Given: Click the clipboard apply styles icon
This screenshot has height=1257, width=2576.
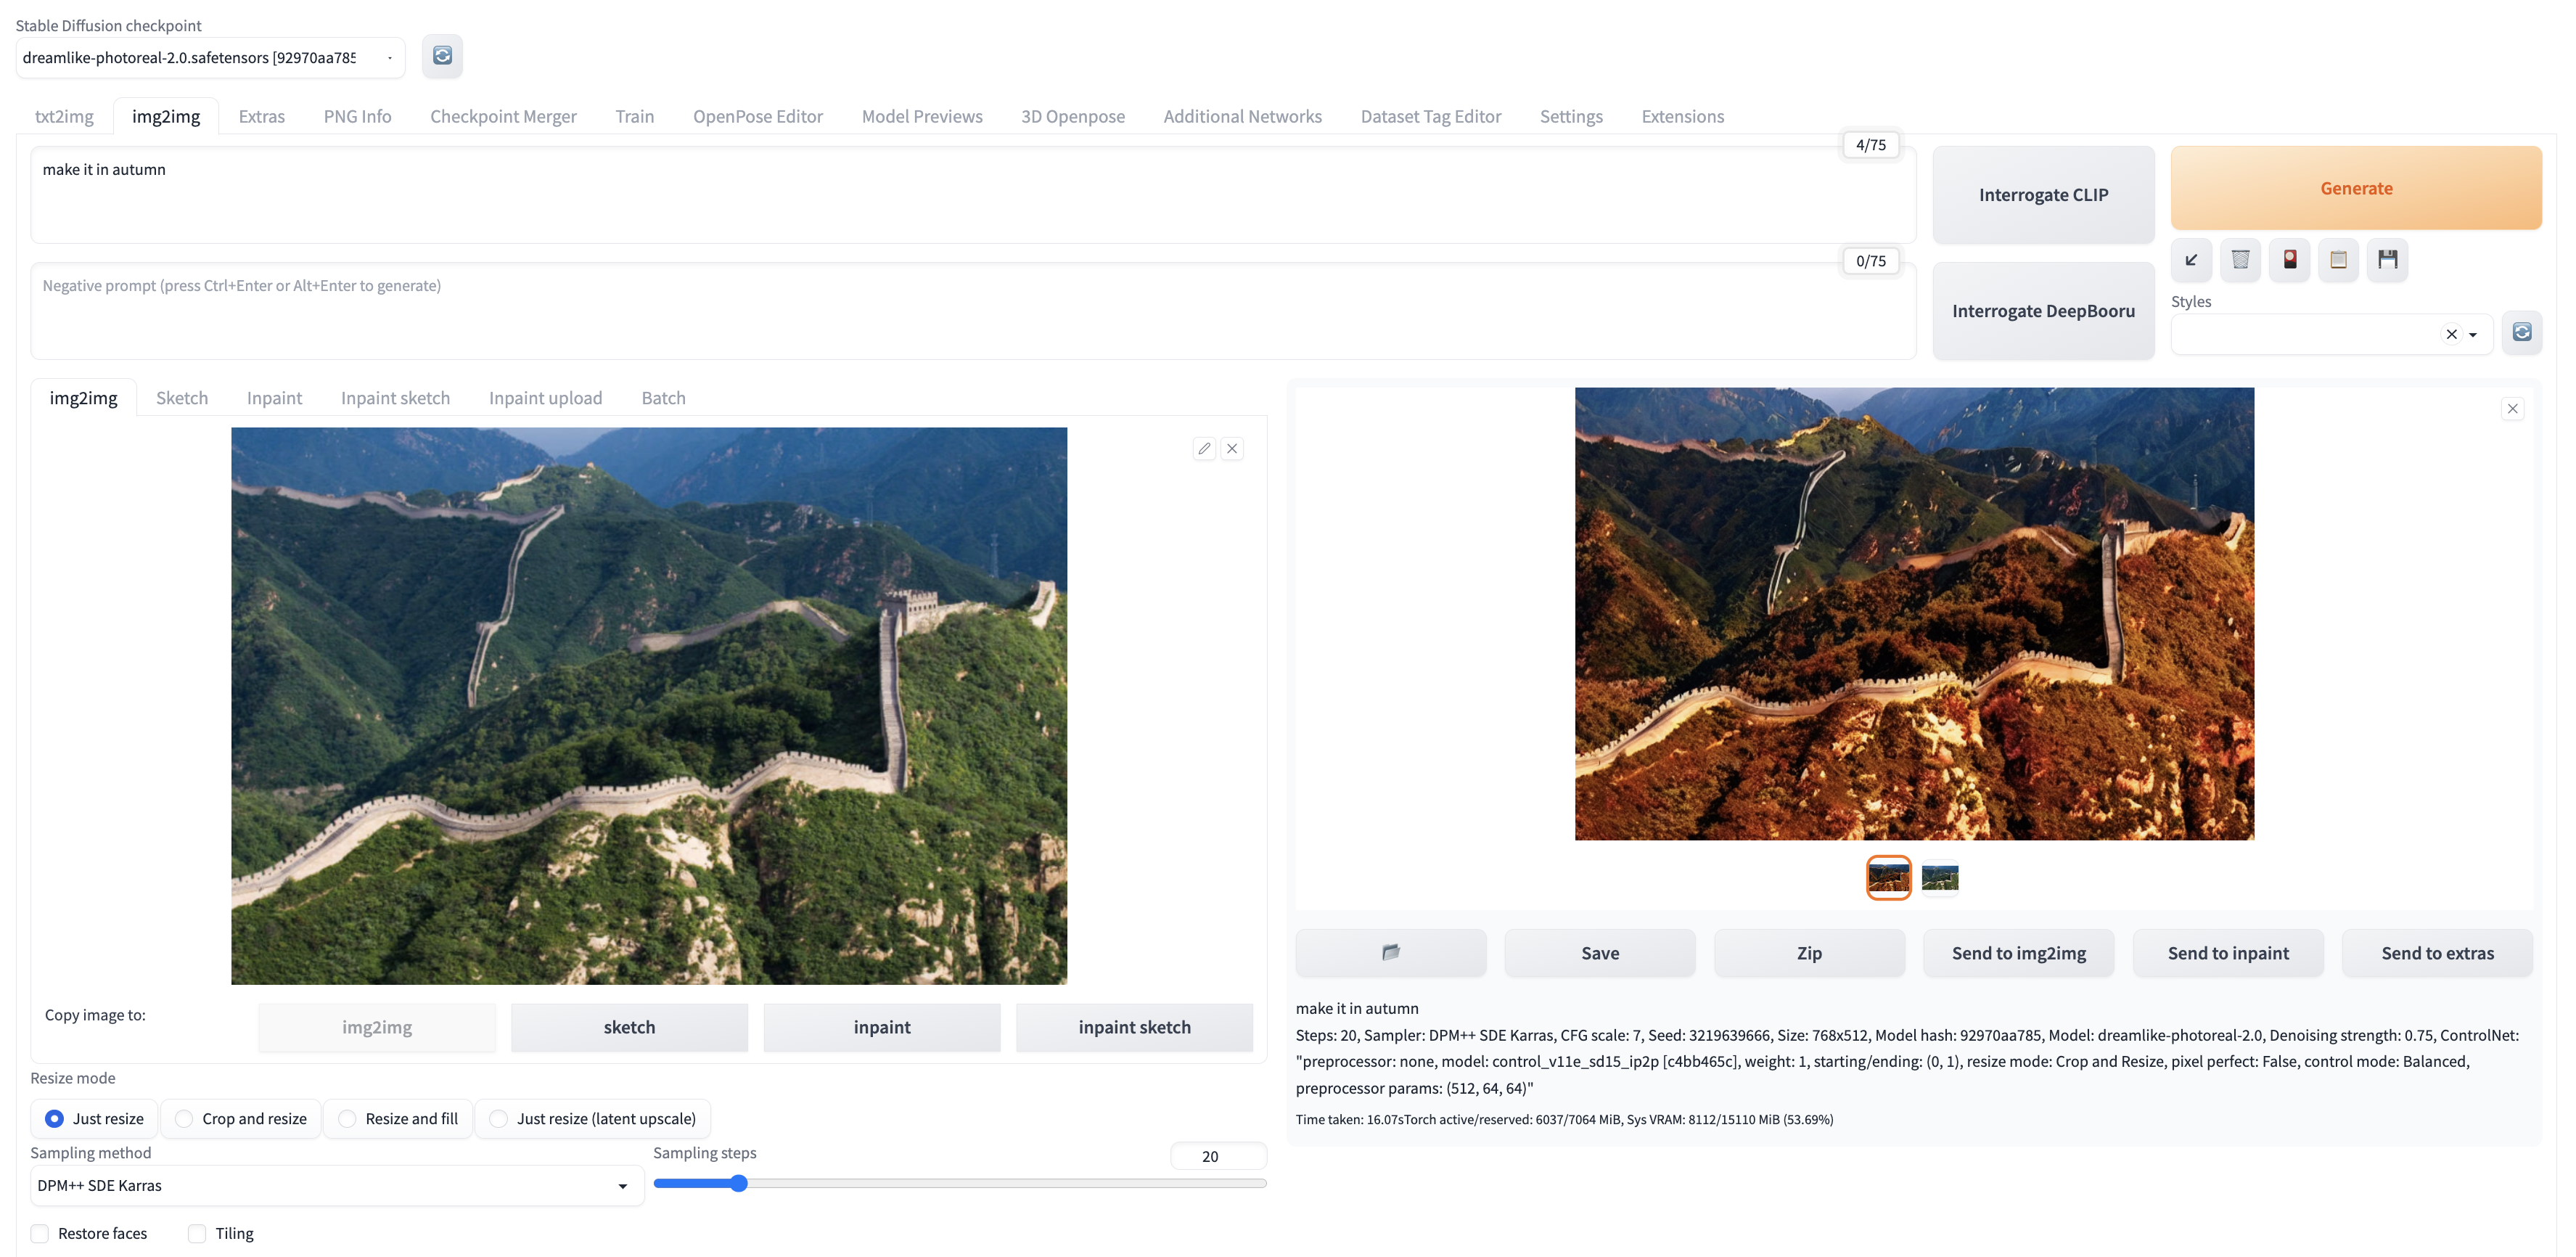Looking at the screenshot, I should point(2338,260).
